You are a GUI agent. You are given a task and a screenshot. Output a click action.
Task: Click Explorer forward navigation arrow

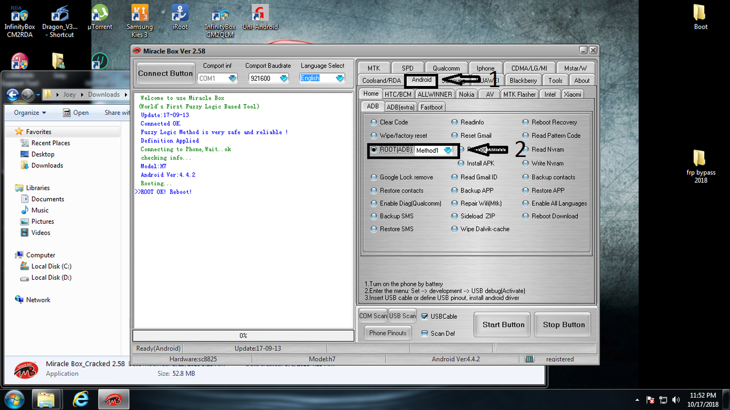[27, 95]
